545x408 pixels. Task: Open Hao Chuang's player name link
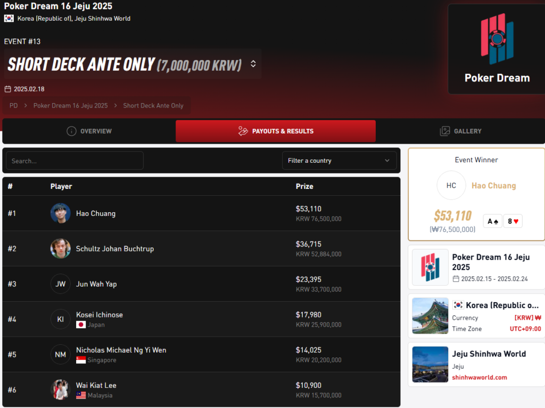(96, 213)
